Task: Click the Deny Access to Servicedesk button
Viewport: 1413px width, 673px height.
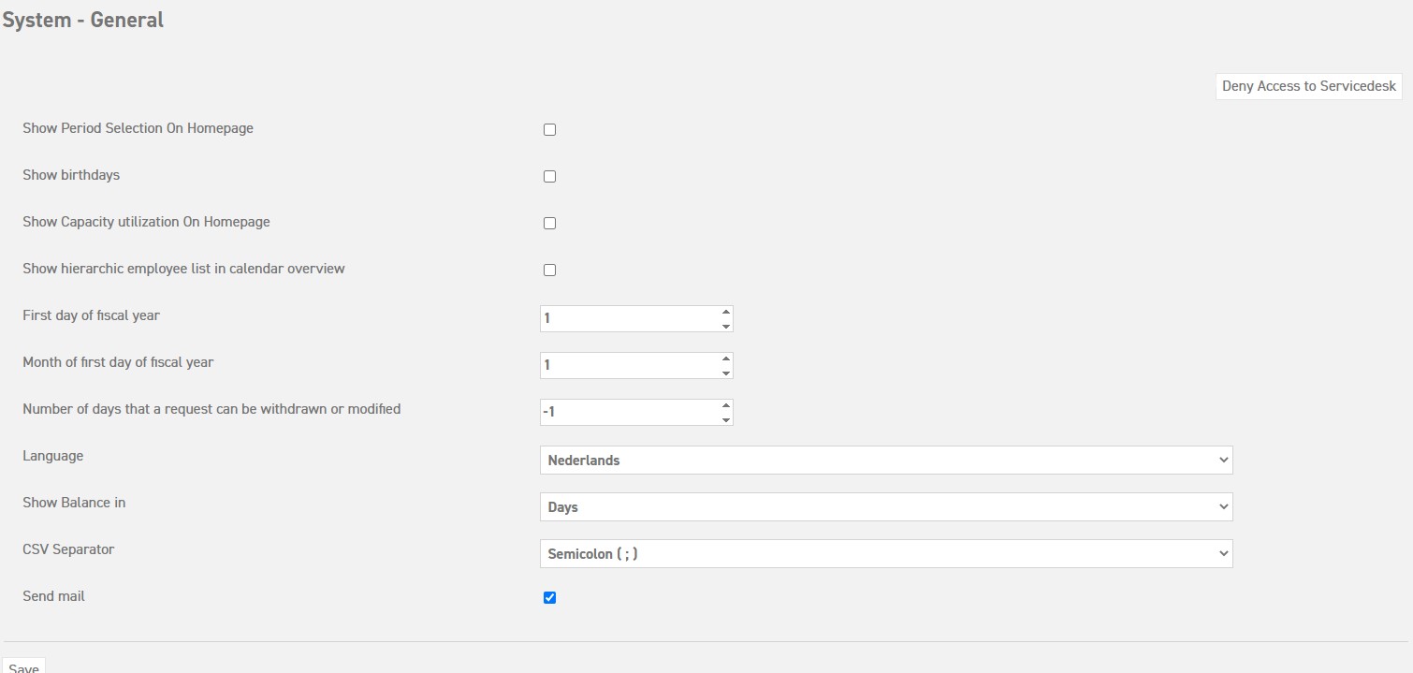Action: 1307,85
